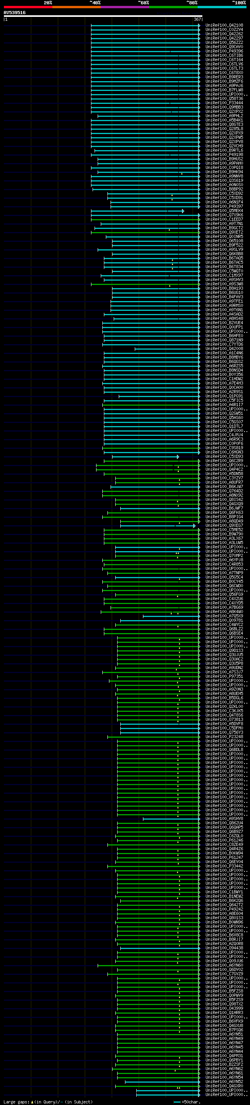The image size is (250, 1105).
Task: Select the UniRef100_B9GCT2 label
Action: pos(224,228)
